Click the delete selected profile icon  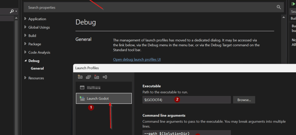coord(96,77)
